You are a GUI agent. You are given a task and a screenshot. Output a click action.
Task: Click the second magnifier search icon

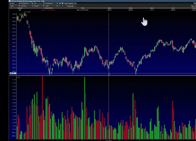[35, 4]
